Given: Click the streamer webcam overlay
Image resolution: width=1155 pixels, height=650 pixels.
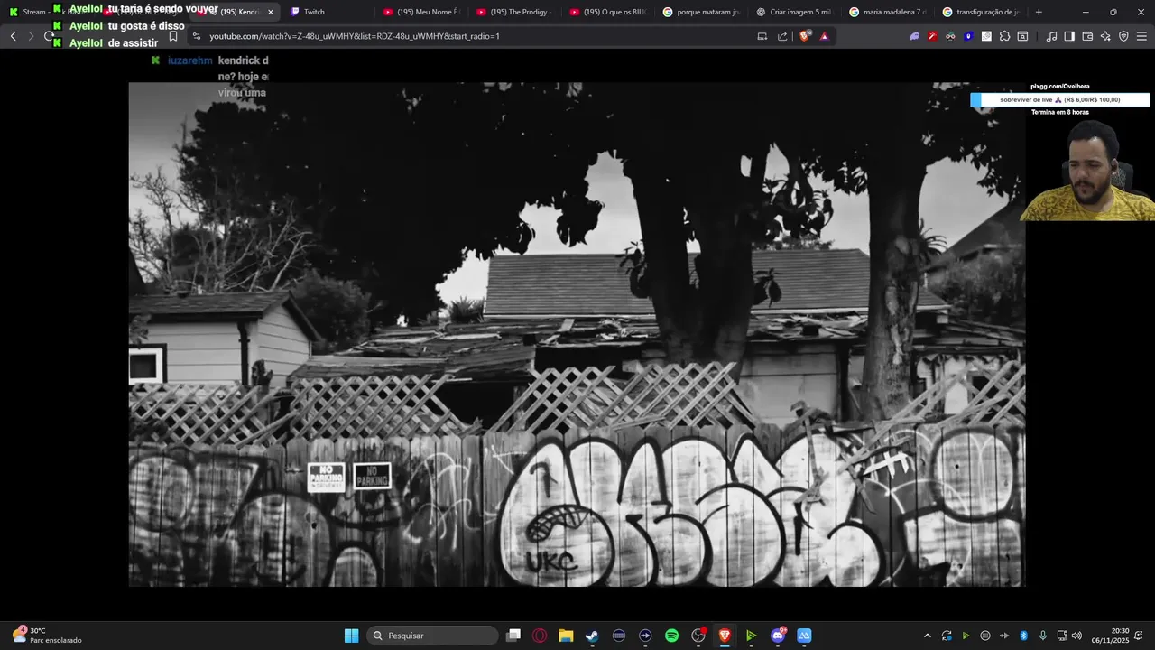Looking at the screenshot, I should click(1087, 172).
